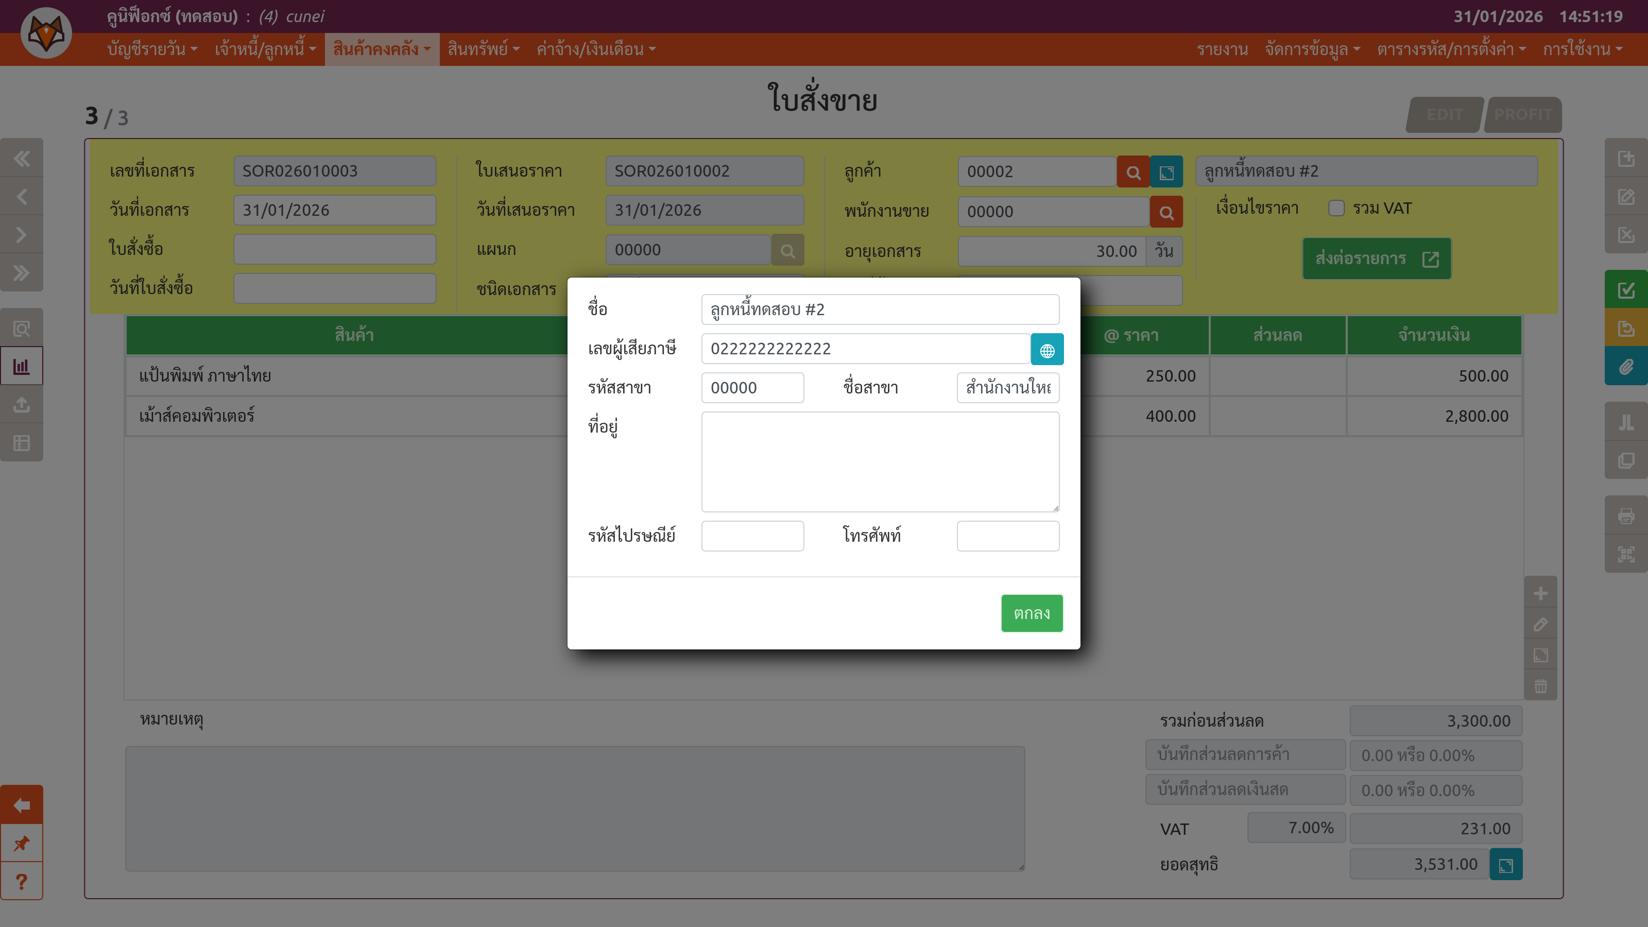Click the printer icon in right sidebar
The height and width of the screenshot is (927, 1648).
[1626, 516]
